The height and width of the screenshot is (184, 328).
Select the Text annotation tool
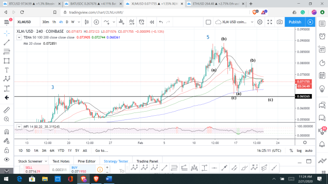[6, 70]
